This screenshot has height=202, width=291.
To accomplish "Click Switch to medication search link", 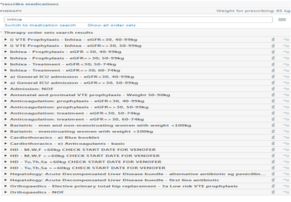I will point(40,25).
